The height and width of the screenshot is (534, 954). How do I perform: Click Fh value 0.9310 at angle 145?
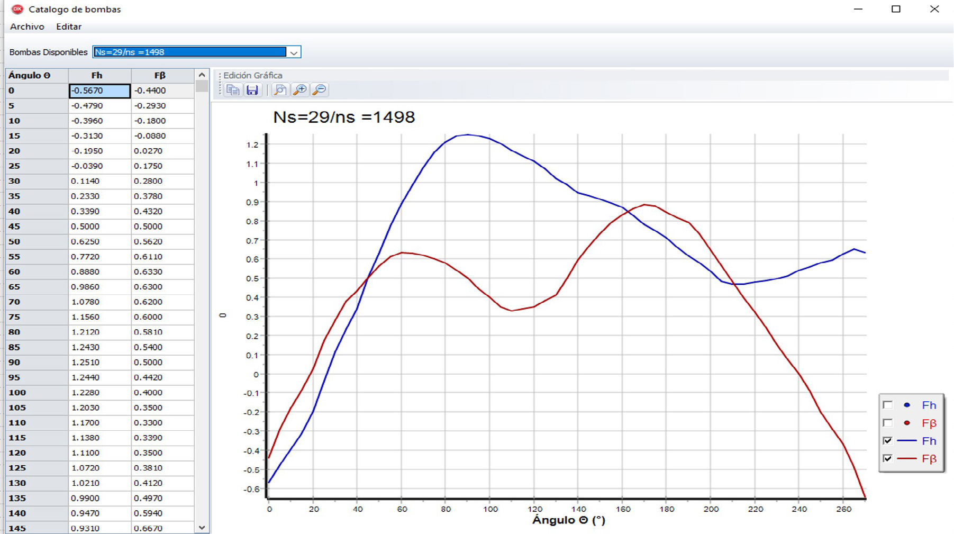point(99,528)
